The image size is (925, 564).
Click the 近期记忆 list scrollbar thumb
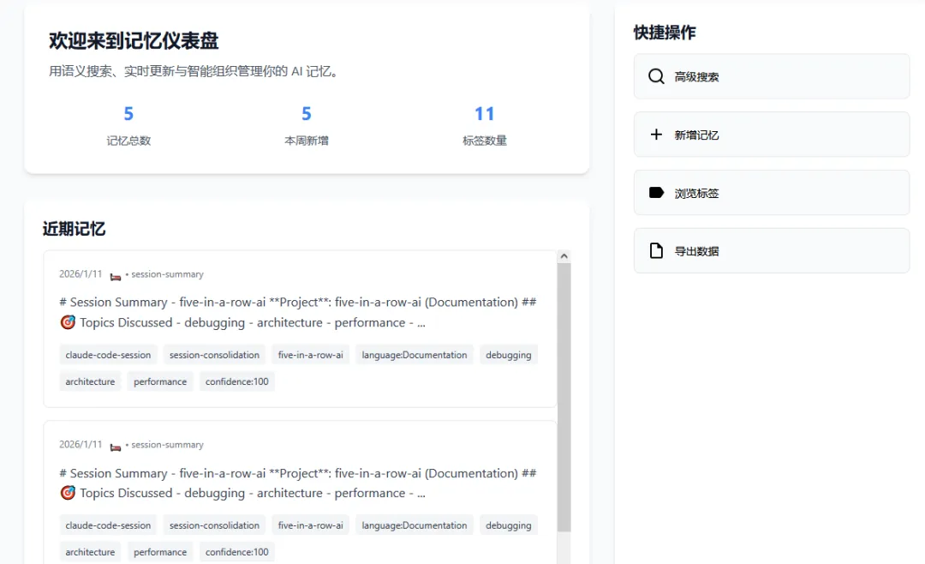coord(564,398)
